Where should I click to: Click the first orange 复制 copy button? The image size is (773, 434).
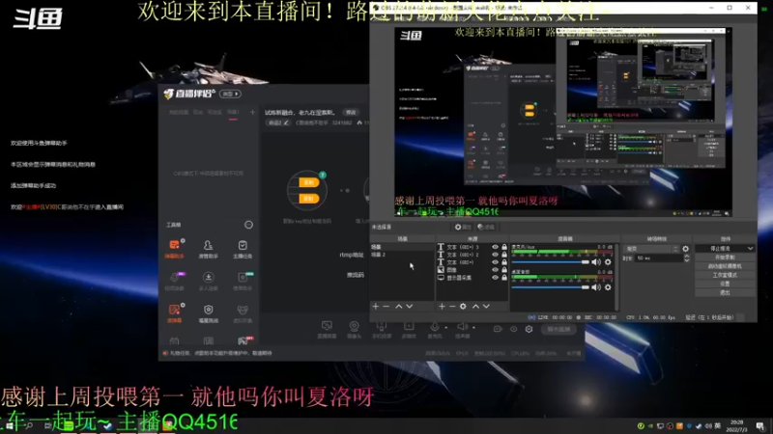pos(308,182)
